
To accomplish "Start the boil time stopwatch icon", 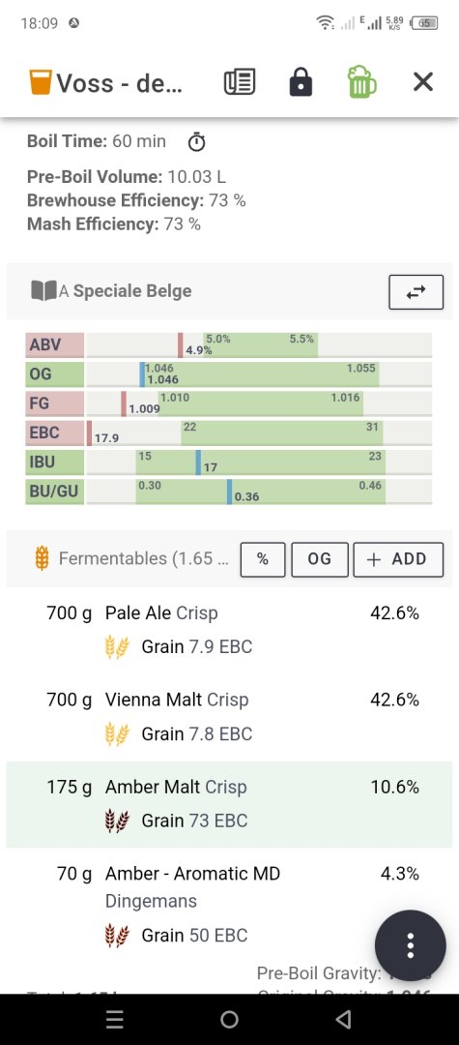I will click(196, 142).
